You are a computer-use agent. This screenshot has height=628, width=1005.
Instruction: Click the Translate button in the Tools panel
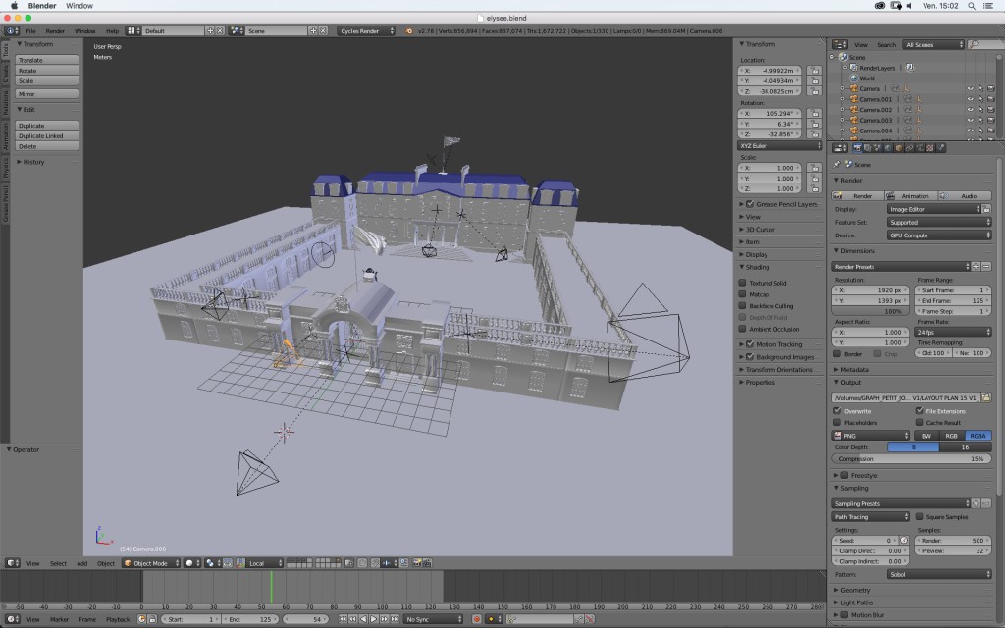click(x=47, y=59)
